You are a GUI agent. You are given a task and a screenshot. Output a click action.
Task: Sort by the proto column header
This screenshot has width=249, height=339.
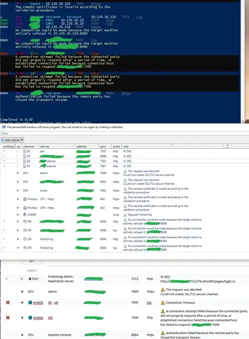(117, 146)
